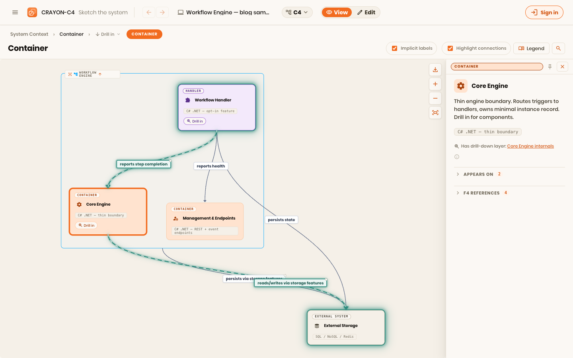Expand the Appears On section
Viewport: 573px width, 358px height.
pyautogui.click(x=509, y=174)
